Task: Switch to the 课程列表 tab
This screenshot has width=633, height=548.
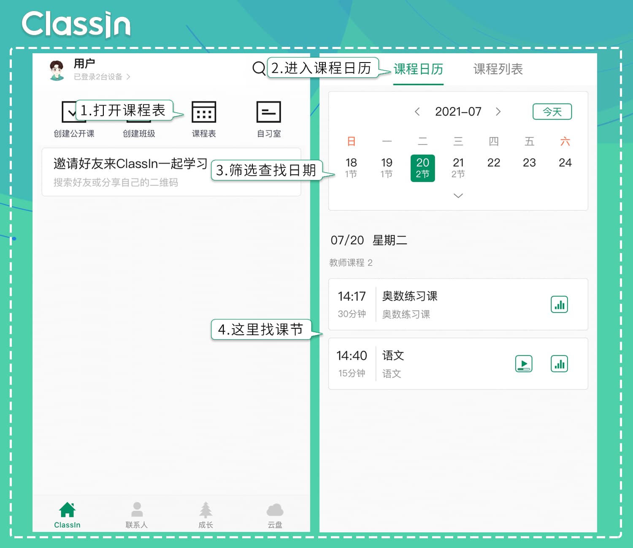Action: (498, 69)
